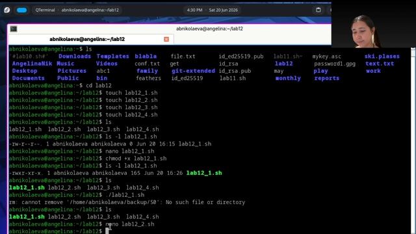Click the -rw-r--r-- permissions line
Viewport: 416px width, 234px height.
point(110,144)
